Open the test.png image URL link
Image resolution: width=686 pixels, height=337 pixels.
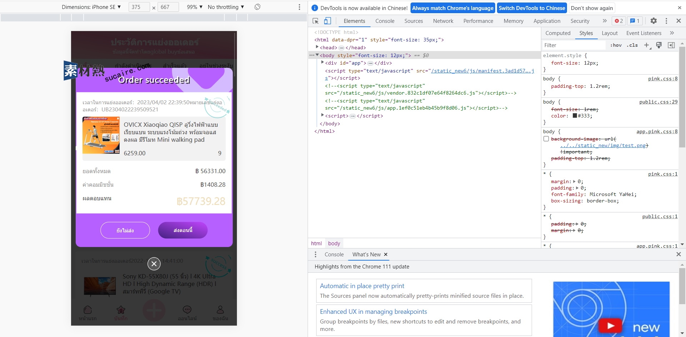603,145
